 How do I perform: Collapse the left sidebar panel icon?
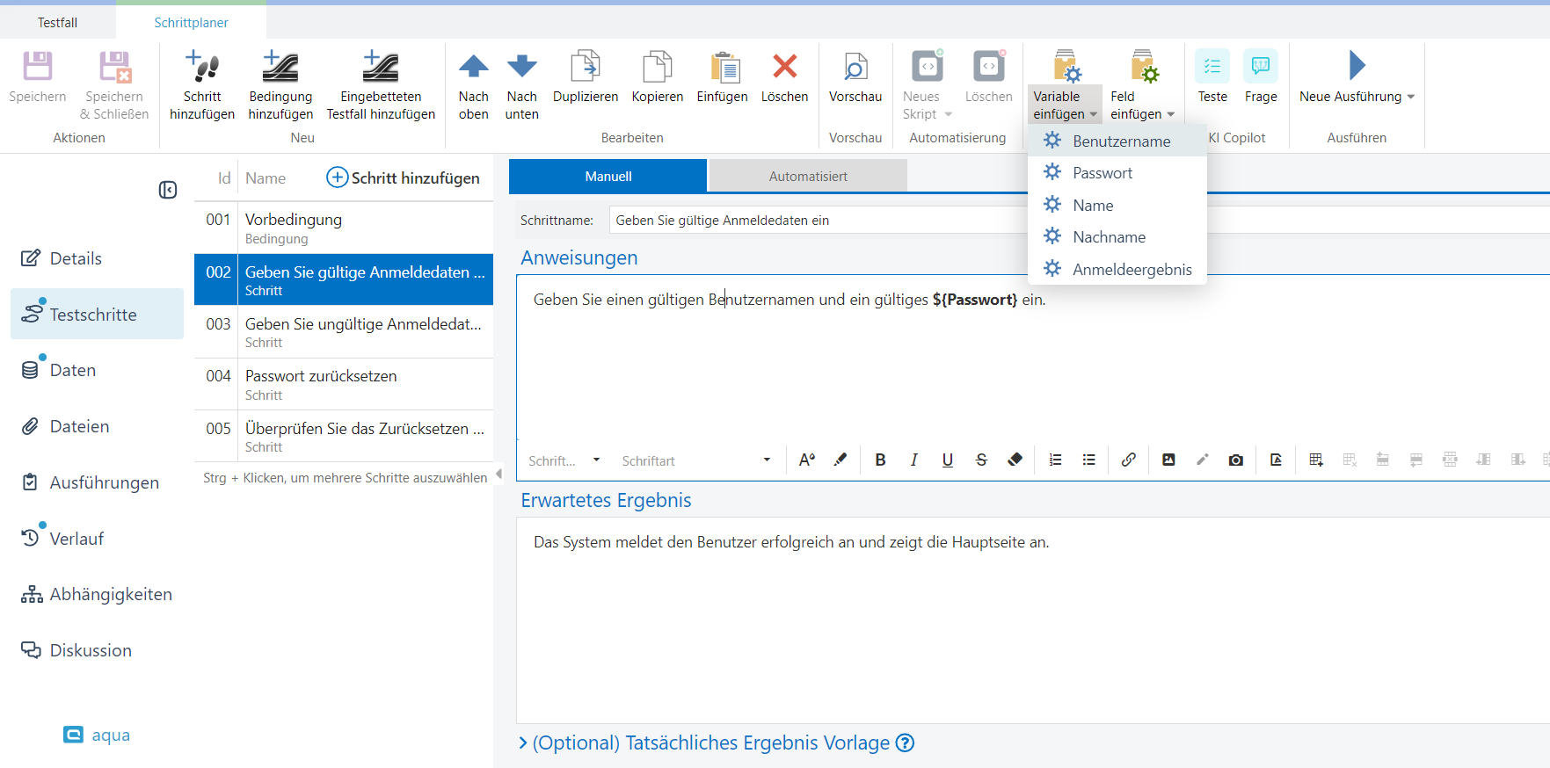[x=168, y=190]
